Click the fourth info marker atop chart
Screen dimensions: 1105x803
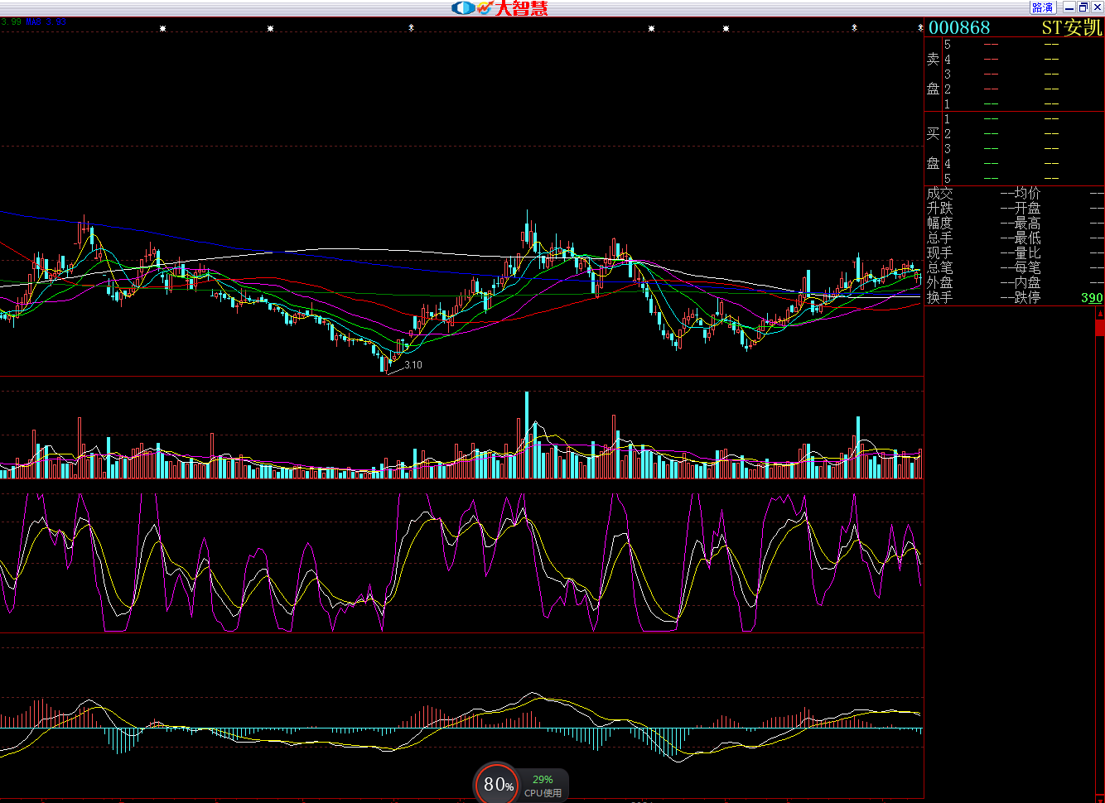point(651,28)
